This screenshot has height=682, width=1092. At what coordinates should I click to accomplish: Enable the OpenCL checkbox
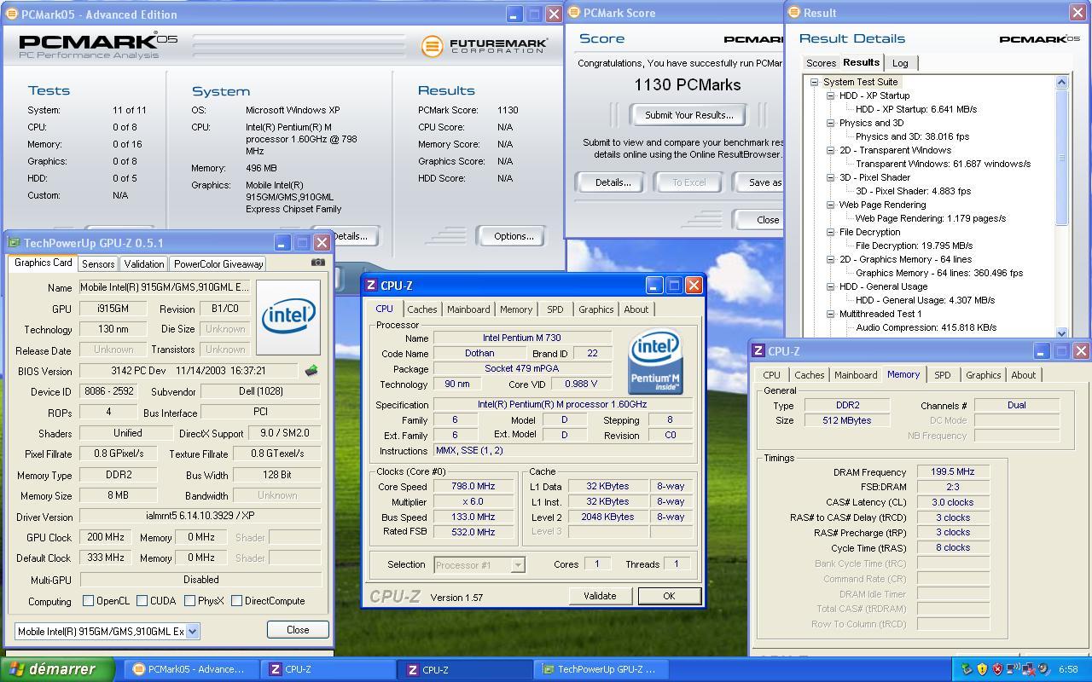pyautogui.click(x=88, y=601)
